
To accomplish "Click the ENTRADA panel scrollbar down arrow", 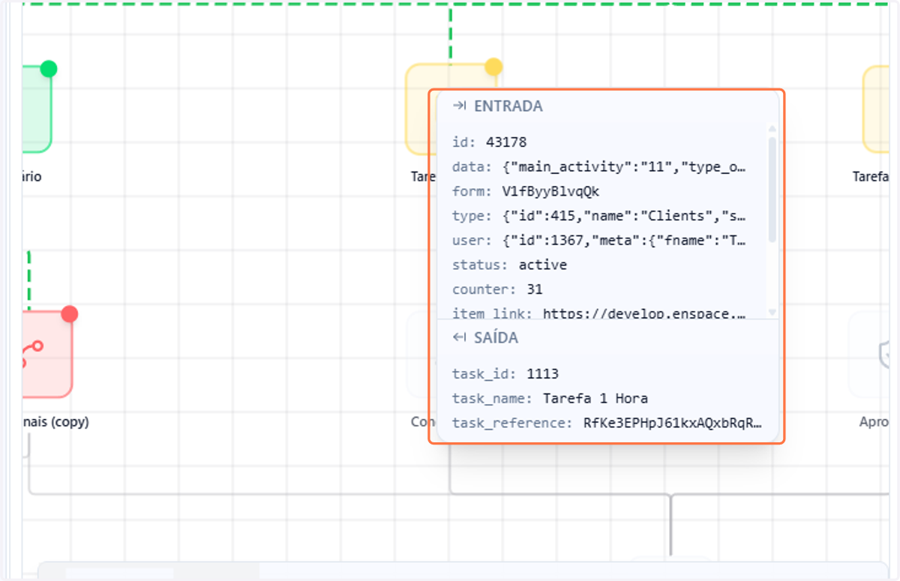I will point(772,312).
